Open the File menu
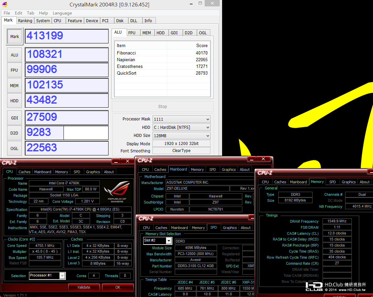The width and height of the screenshot is (373, 297). click(x=7, y=13)
